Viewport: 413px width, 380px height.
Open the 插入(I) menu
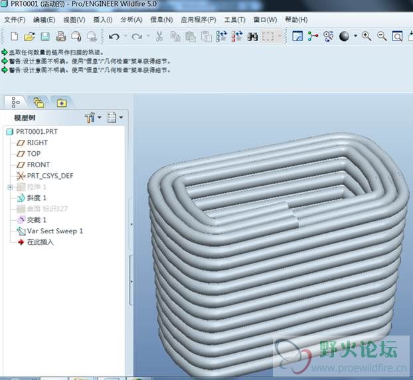coord(103,20)
